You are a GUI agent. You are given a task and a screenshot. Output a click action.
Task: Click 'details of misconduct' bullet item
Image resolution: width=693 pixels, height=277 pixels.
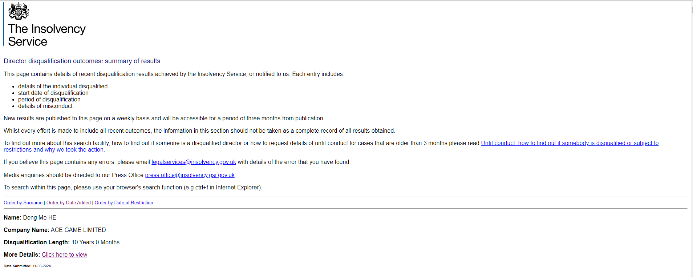click(x=46, y=106)
